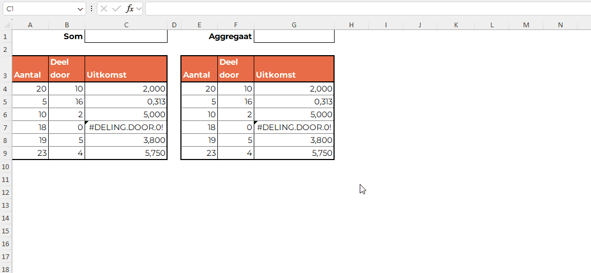Click the Uitkomst header in column G
The height and width of the screenshot is (273, 591).
point(294,69)
